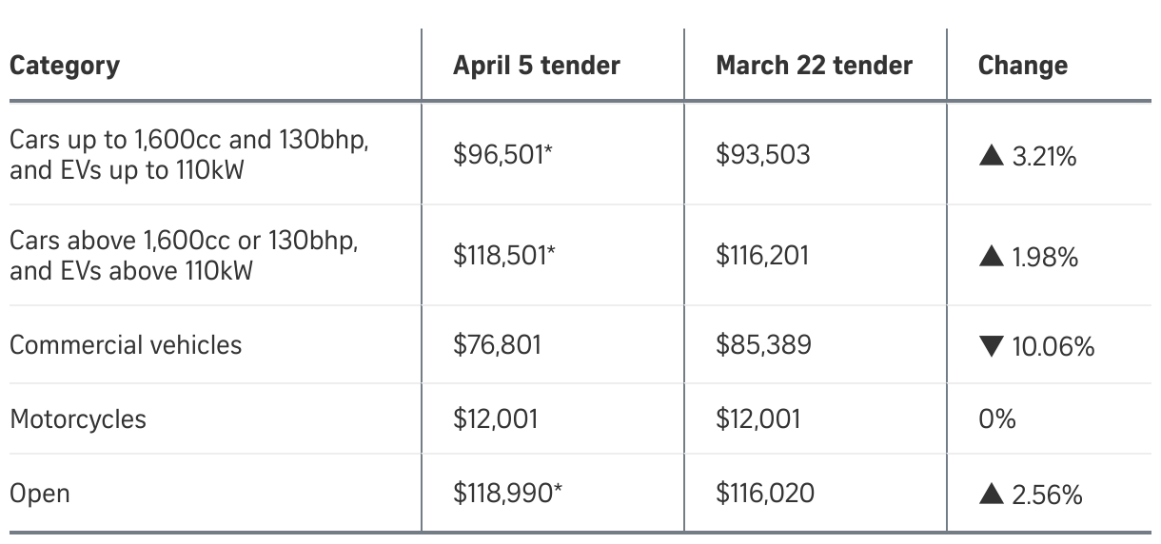
Task: Select the Motorcycles row label
Action: coord(78,418)
